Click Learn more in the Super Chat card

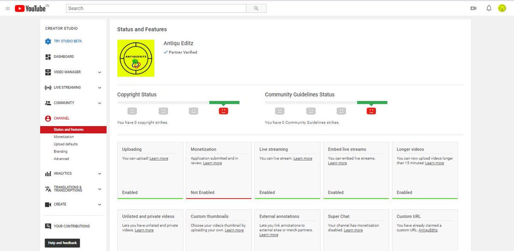point(353,230)
